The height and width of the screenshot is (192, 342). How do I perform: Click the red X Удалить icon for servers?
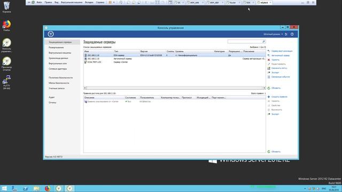pos(269,60)
